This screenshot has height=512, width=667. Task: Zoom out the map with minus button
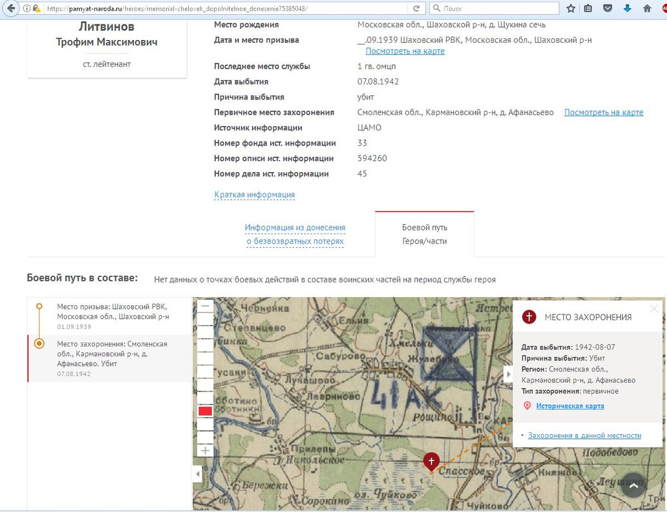206,305
